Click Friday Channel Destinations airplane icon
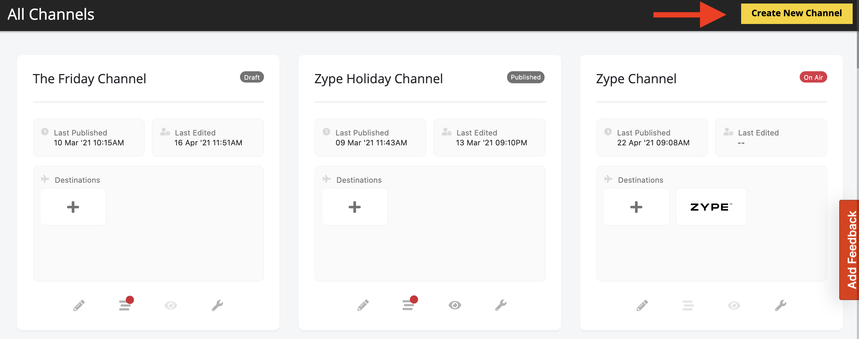 [x=45, y=179]
